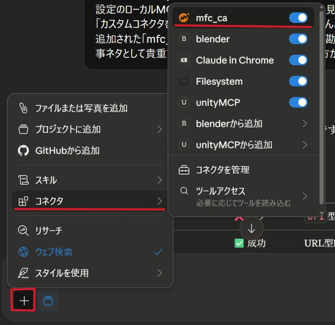This screenshot has width=335, height=325.
Task: Click the ウェブ検索 label
Action: pyautogui.click(x=54, y=252)
